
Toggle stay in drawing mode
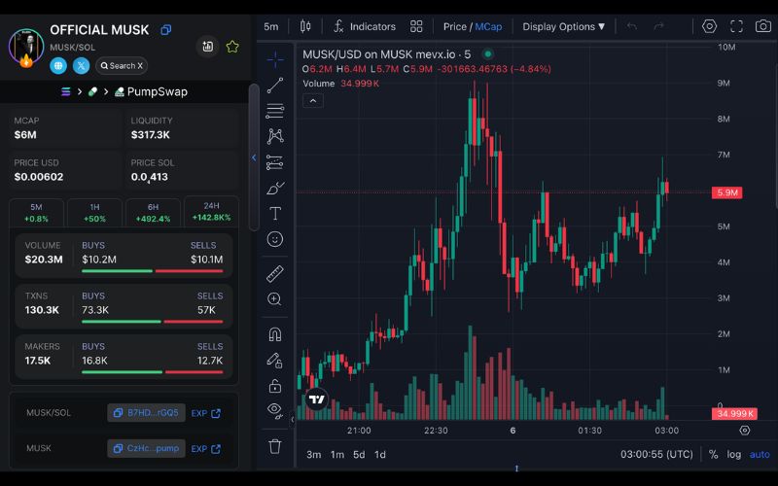tap(275, 360)
